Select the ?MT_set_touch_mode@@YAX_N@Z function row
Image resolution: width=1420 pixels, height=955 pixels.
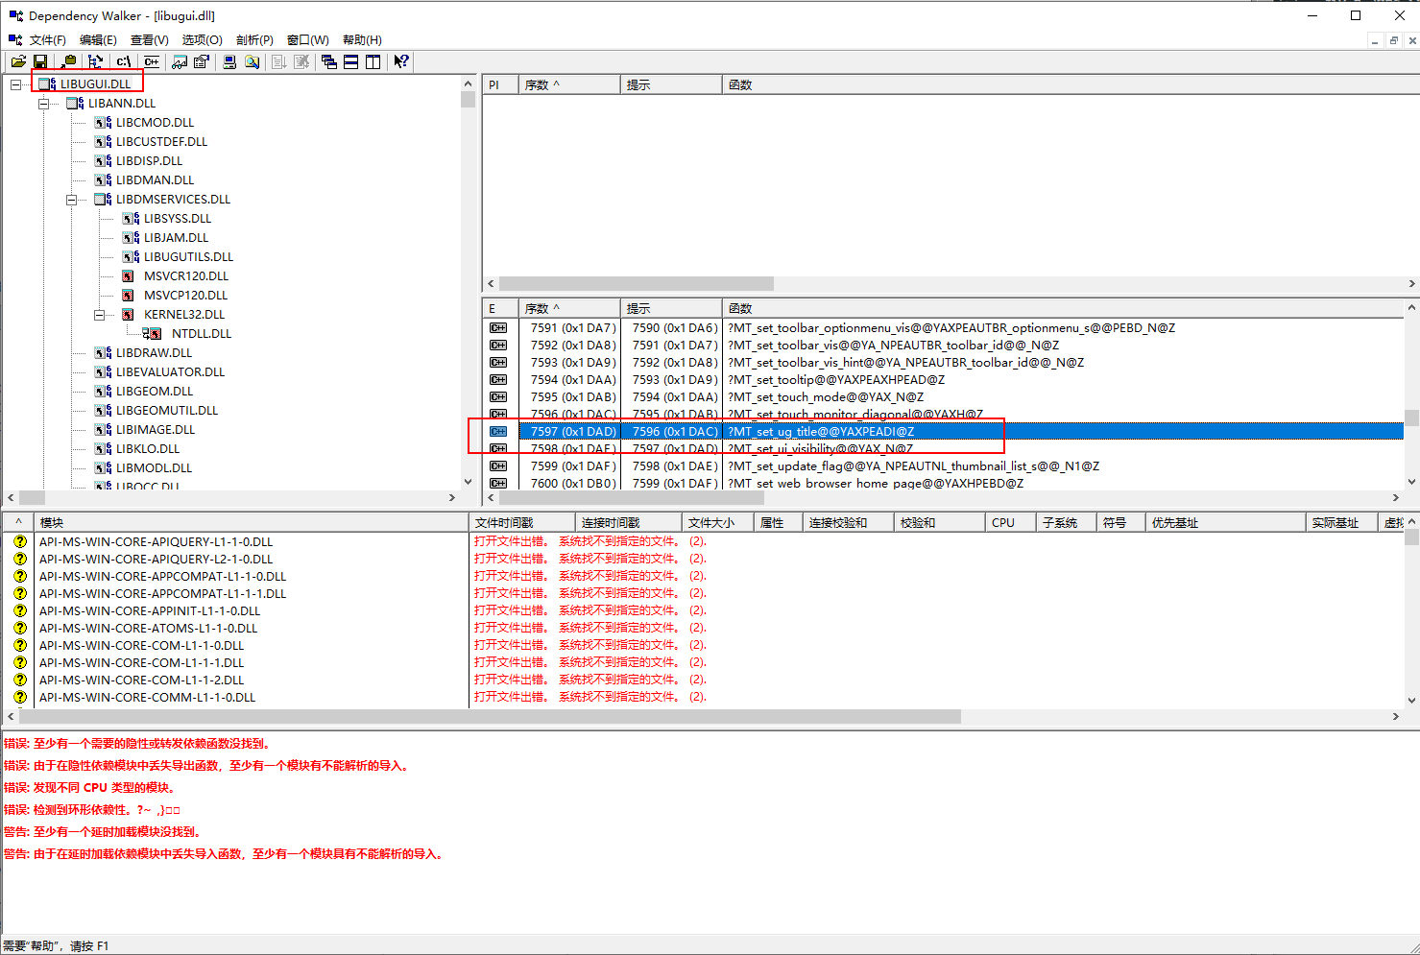[943, 397]
